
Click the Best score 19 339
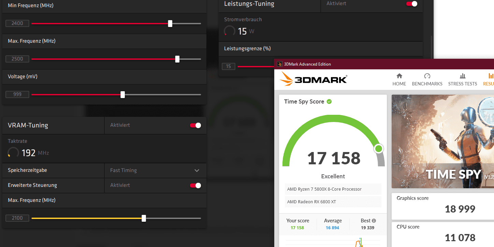pos(368,228)
